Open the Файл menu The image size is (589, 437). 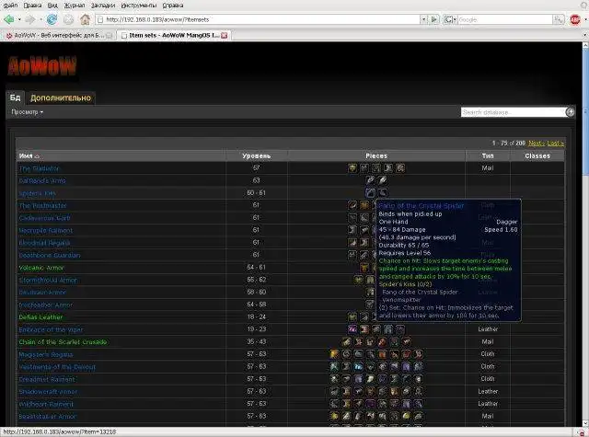coord(10,6)
